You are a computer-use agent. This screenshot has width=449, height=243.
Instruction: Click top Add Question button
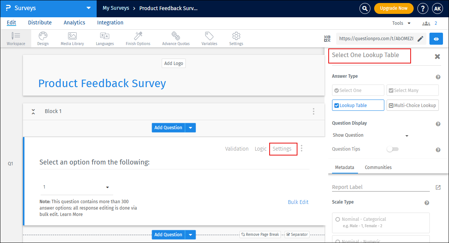(x=168, y=127)
